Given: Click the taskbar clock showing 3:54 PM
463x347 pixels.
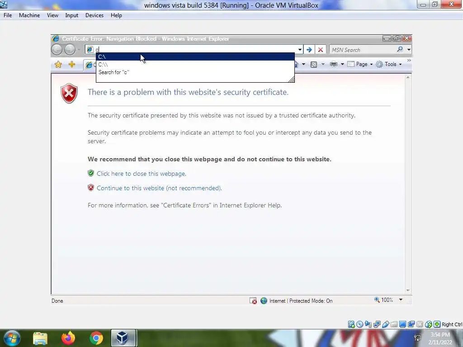Looking at the screenshot, I should [x=440, y=338].
